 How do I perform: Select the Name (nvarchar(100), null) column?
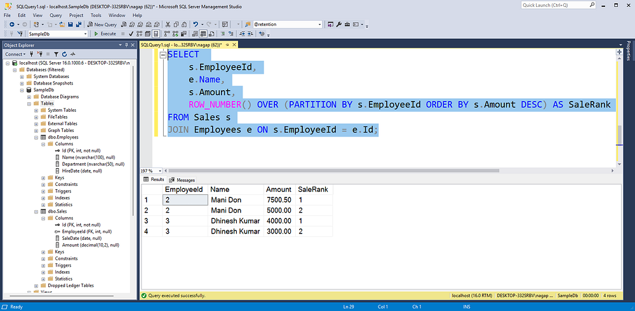[x=89, y=157]
